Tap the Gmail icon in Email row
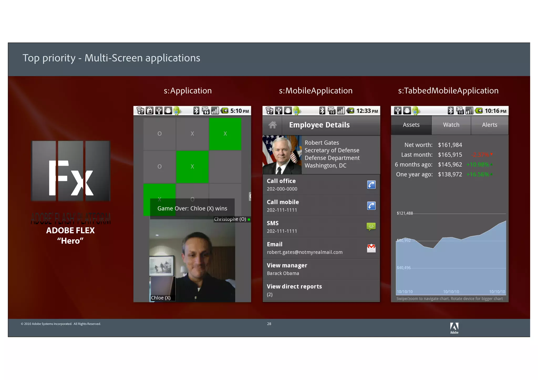Image resolution: width=538 pixels, height=380 pixels. click(371, 248)
